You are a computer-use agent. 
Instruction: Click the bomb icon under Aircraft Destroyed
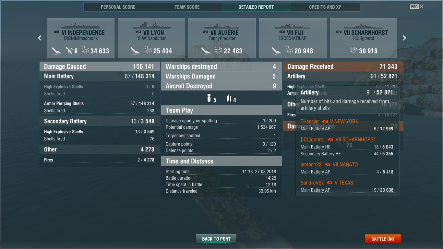209,98
